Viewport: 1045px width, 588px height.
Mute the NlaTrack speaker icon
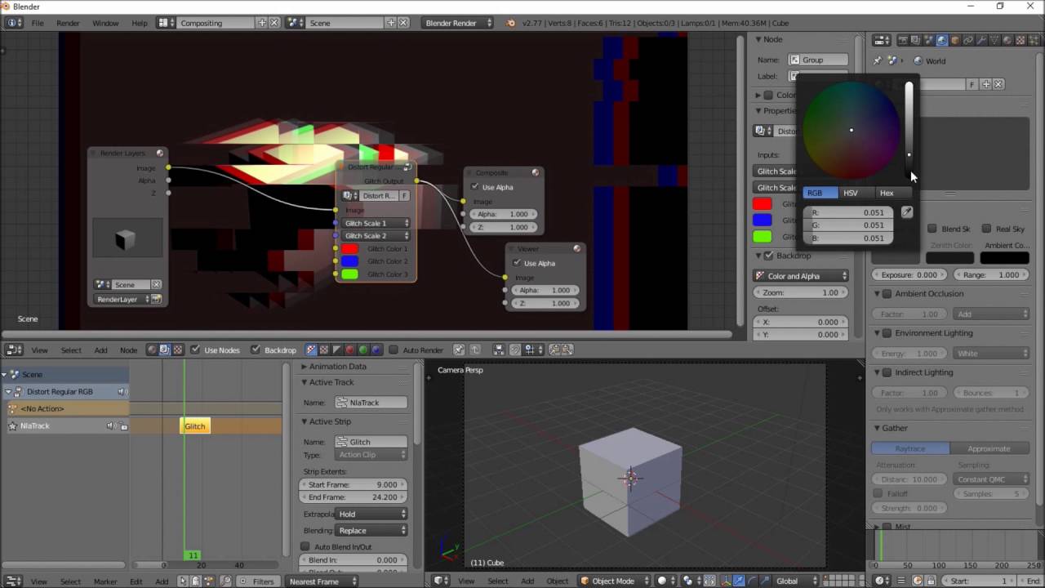[x=110, y=425]
